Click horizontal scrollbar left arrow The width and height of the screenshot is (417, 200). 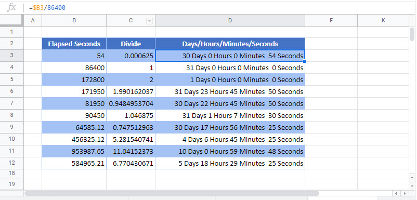point(396,193)
